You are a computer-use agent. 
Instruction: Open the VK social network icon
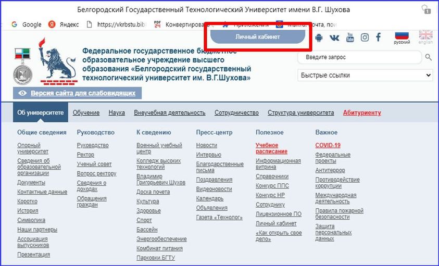coord(334,37)
